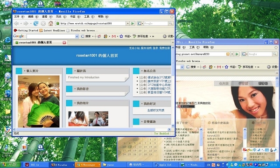Click the clock showing 23:51
The image size is (280, 168).
274,165
